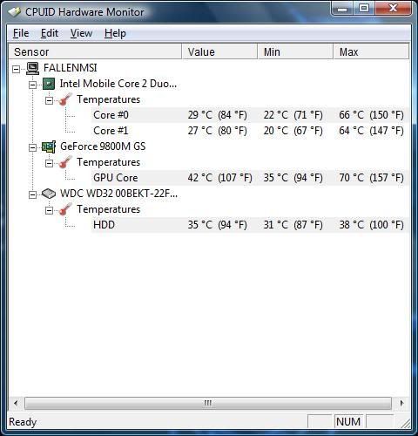
Task: Open the View menu
Action: click(81, 33)
